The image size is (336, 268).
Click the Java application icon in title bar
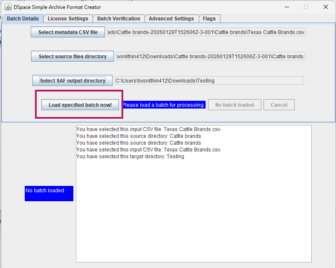point(8,7)
